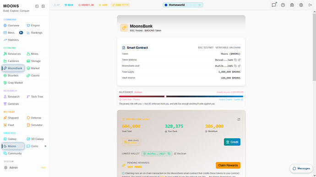316x177 pixels.
Task: Go to Overview in Command section
Action: pyautogui.click(x=11, y=26)
